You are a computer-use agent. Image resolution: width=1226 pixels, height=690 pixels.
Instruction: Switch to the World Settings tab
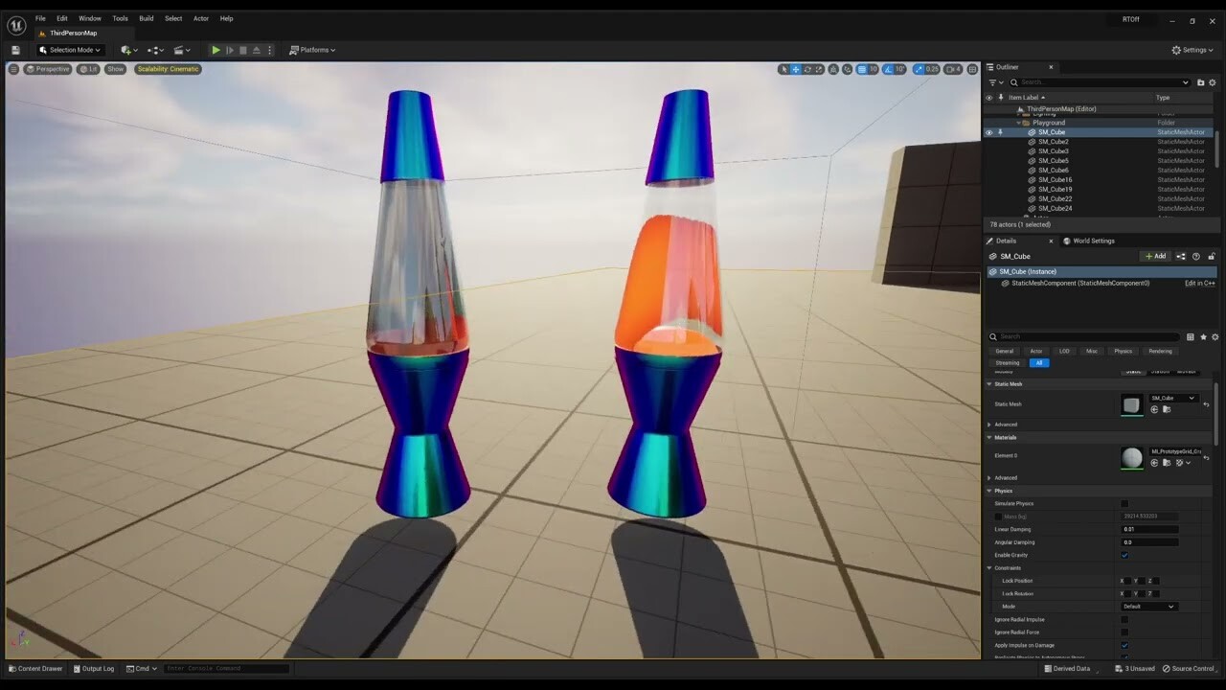pyautogui.click(x=1093, y=241)
